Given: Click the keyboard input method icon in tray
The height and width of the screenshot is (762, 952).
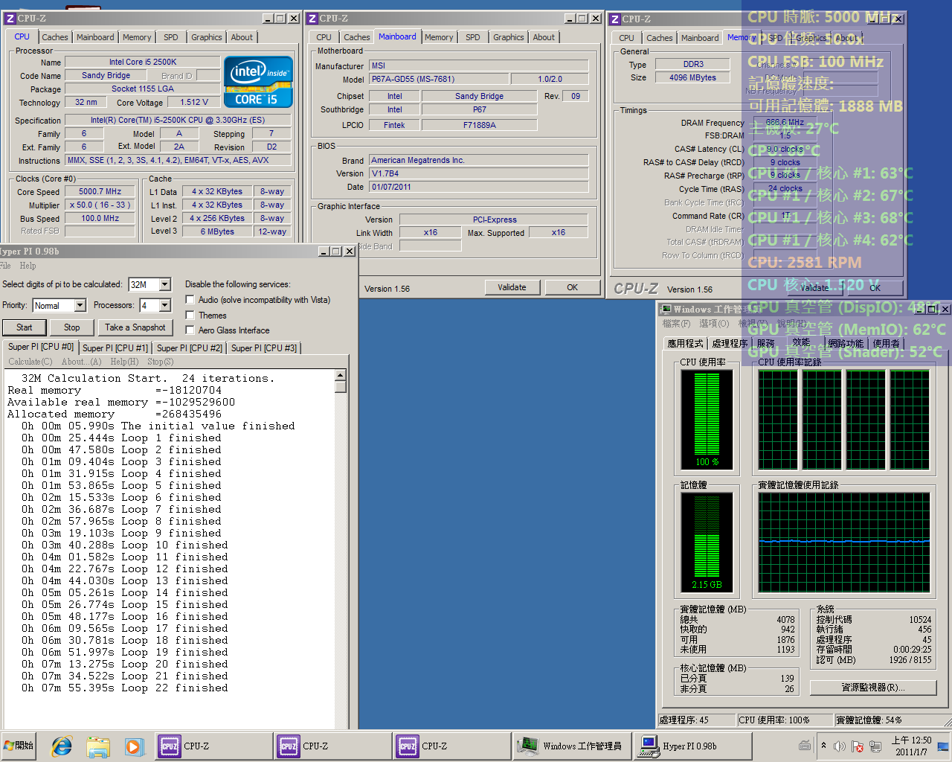Looking at the screenshot, I should (x=805, y=746).
